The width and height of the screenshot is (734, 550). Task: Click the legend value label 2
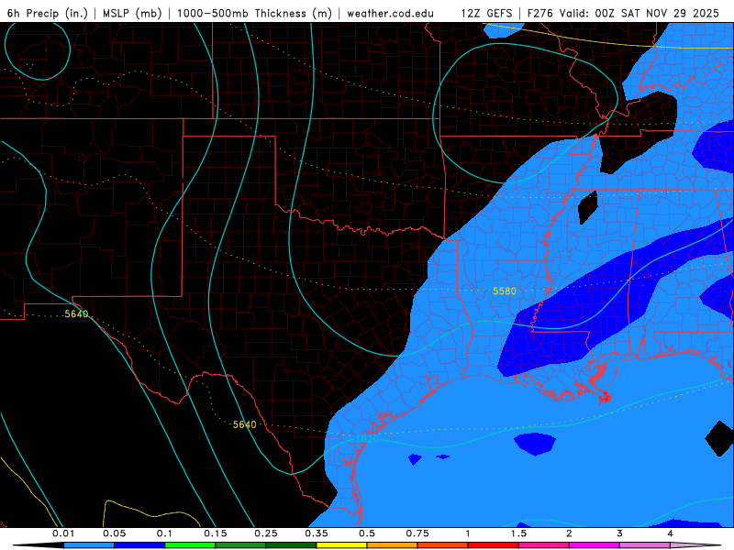tap(569, 533)
